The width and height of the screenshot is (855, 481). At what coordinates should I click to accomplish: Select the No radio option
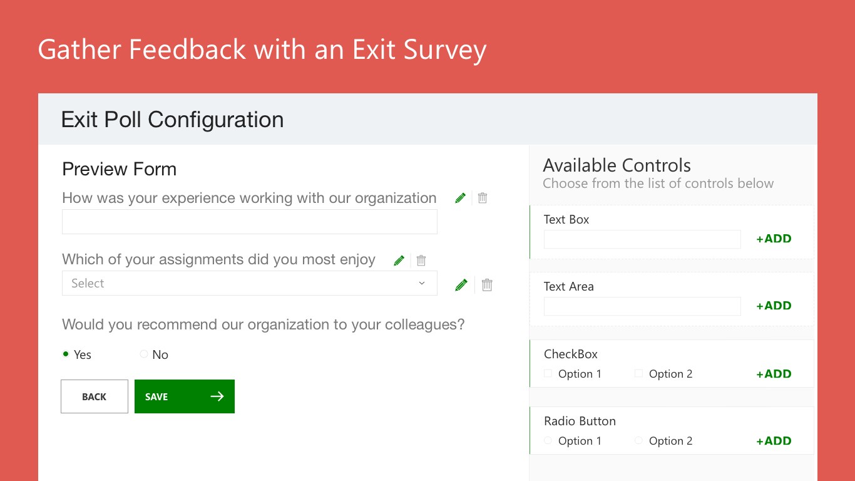click(144, 354)
